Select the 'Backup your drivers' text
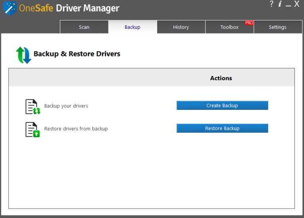The width and height of the screenshot is (304, 218). (x=66, y=106)
